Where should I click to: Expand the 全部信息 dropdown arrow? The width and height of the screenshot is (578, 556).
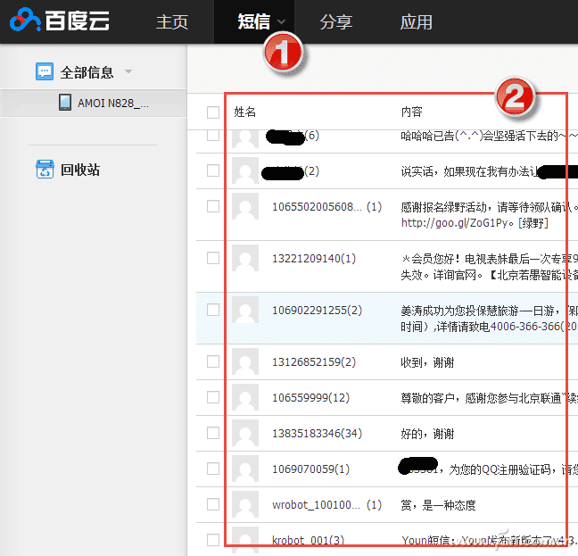[128, 71]
